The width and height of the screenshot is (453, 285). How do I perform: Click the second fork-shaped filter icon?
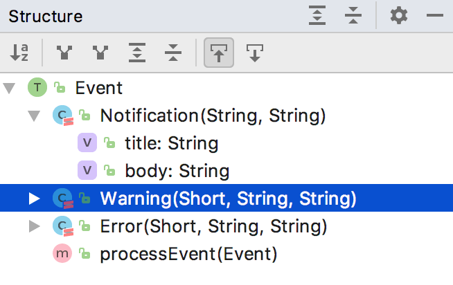coord(100,53)
